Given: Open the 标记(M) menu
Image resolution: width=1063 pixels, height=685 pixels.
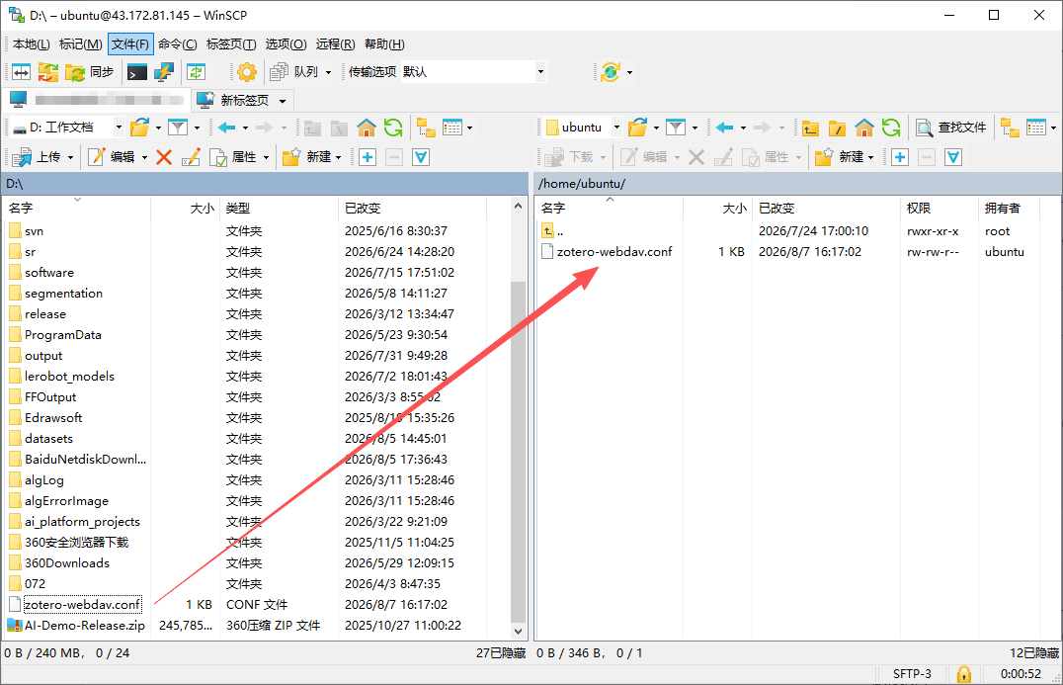Looking at the screenshot, I should pos(81,44).
